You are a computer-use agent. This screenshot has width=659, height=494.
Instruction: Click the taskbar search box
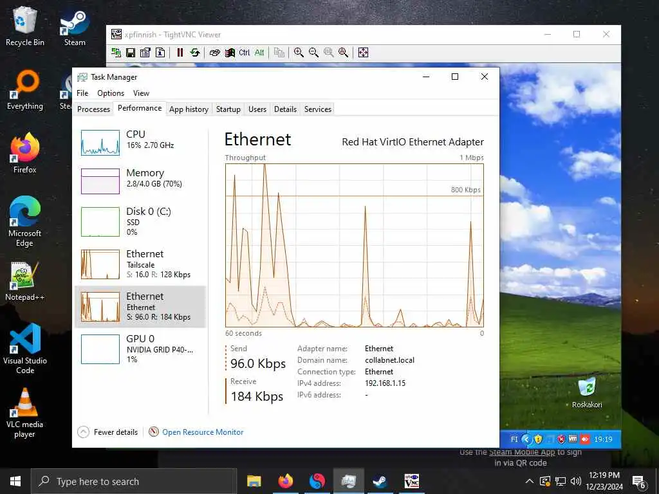tap(134, 481)
